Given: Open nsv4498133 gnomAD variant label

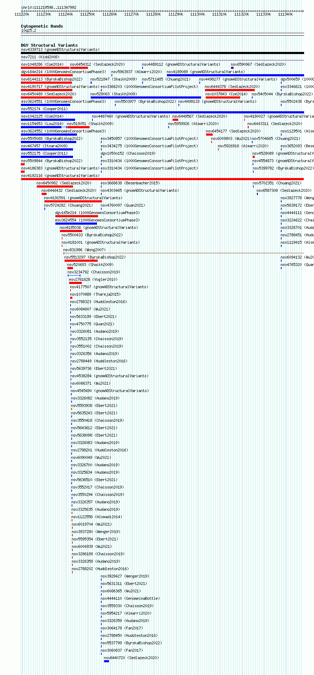Looking at the screenshot, I should pyautogui.click(x=217, y=101).
